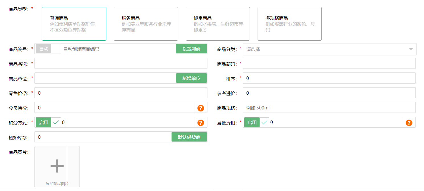Viewport: 424px width, 191px height.
Task: Click checkmark icon beside 最低折扣 toggle
Action: coord(264,122)
